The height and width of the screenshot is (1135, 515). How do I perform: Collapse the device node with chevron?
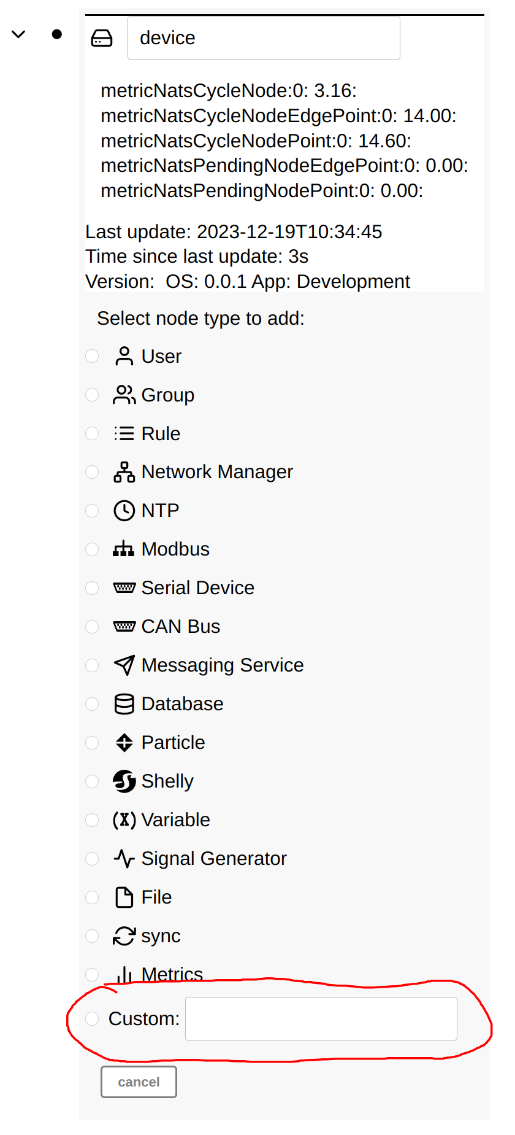pyautogui.click(x=19, y=34)
